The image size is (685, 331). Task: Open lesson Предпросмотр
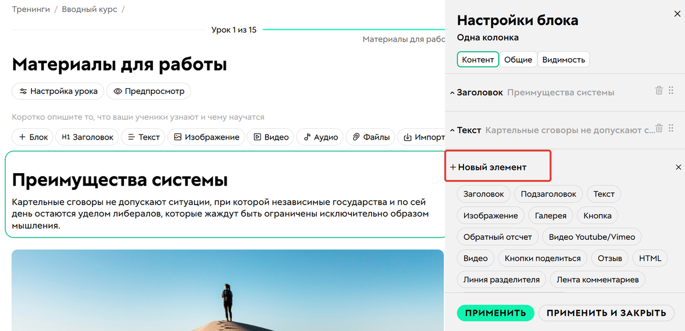[149, 91]
